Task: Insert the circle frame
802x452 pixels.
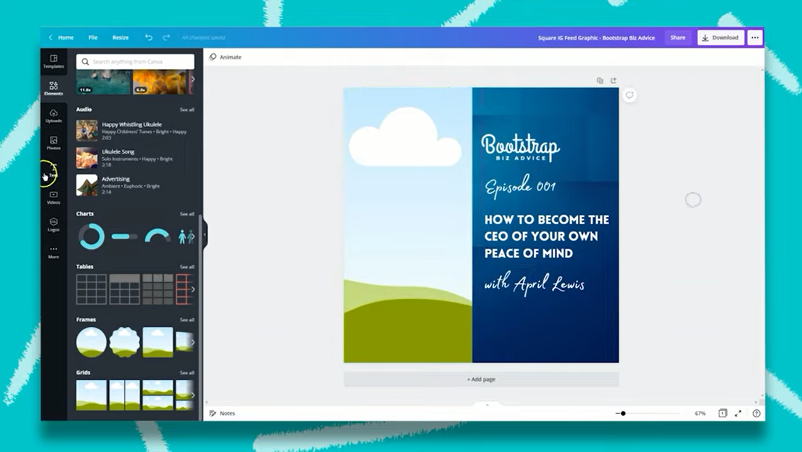Action: (91, 342)
